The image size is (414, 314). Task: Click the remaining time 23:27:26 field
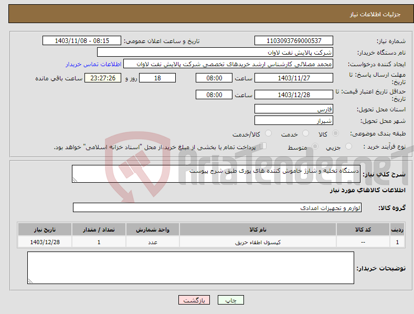103,78
